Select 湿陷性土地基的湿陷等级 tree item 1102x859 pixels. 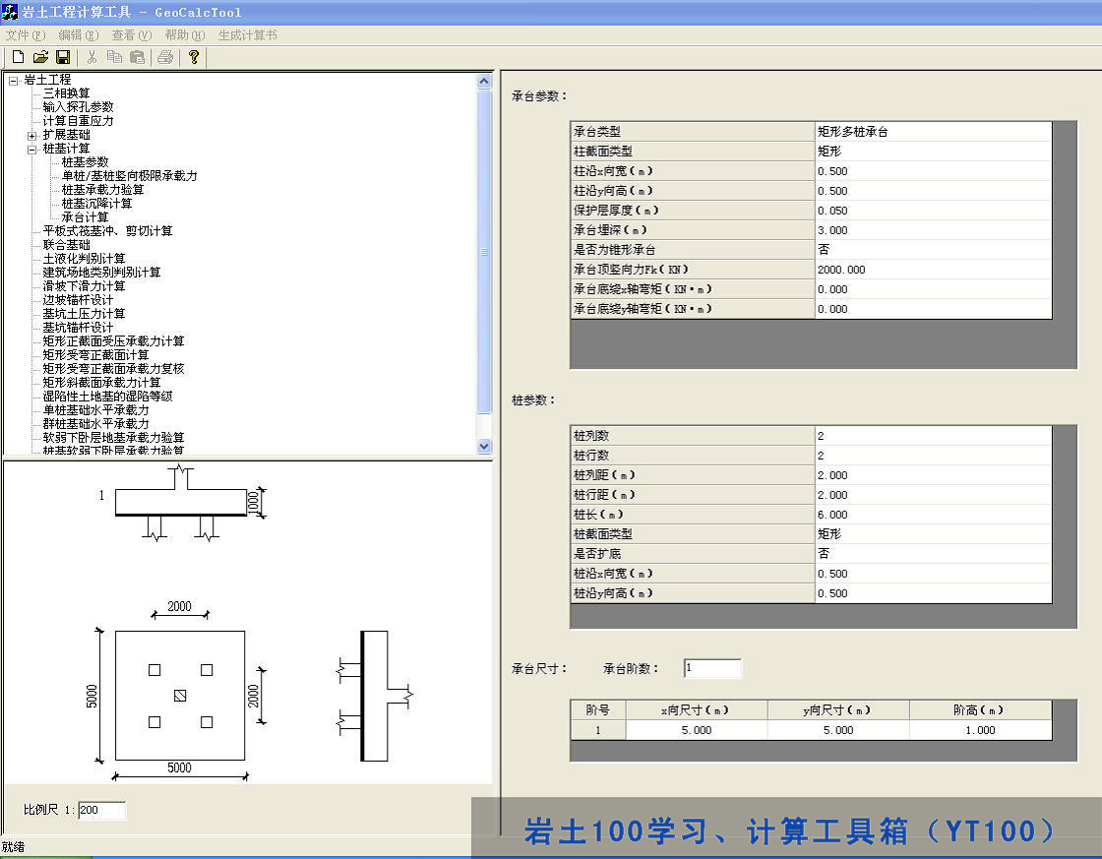pyautogui.click(x=107, y=397)
